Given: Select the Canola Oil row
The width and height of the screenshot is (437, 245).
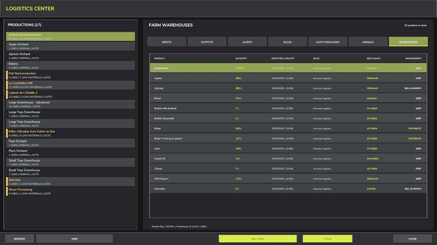Looking at the screenshot, I should pos(288,159).
